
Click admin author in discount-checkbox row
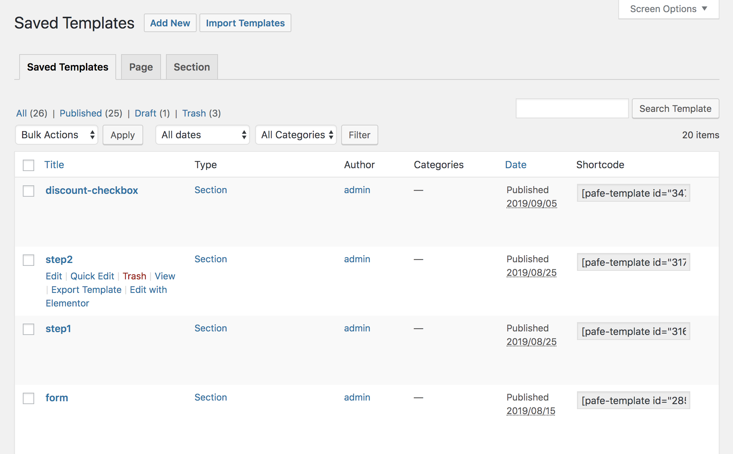[357, 190]
